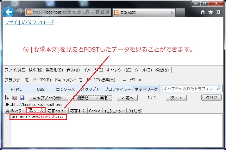Viewport: 226px width, 150px height.
Task: Stop loading with the address bar X
Action: (108, 12)
